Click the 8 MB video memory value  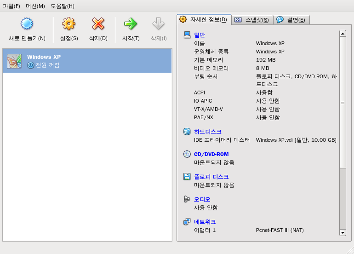tap(263, 68)
